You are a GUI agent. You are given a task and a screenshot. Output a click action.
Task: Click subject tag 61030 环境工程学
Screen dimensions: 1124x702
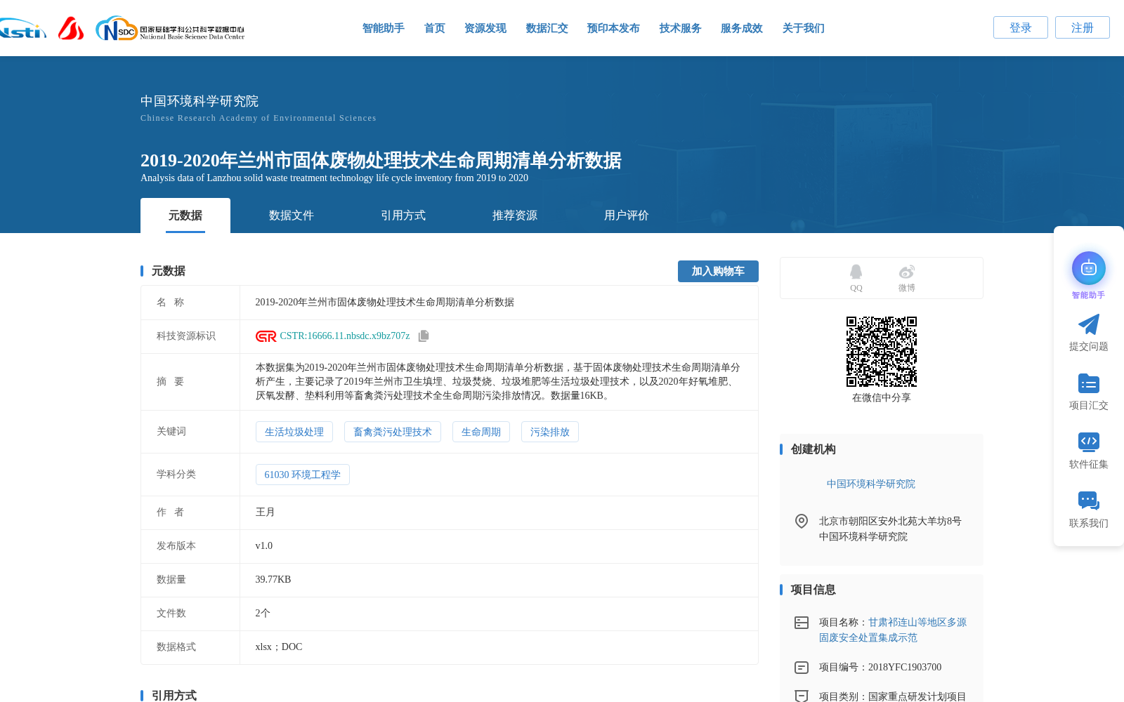tap(303, 475)
